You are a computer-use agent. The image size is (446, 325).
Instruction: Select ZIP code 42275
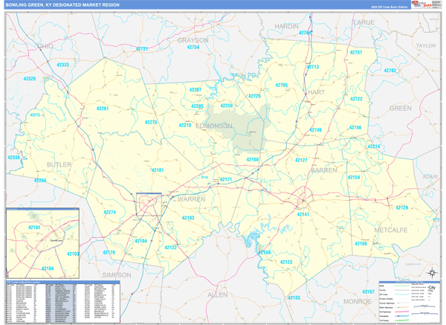(x=151, y=123)
